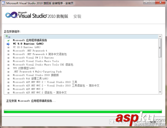Viewport: 167px width, 128px height.
Task: Click the pending icon beside Visual F# 2.0 Runtime
Action: point(8,58)
